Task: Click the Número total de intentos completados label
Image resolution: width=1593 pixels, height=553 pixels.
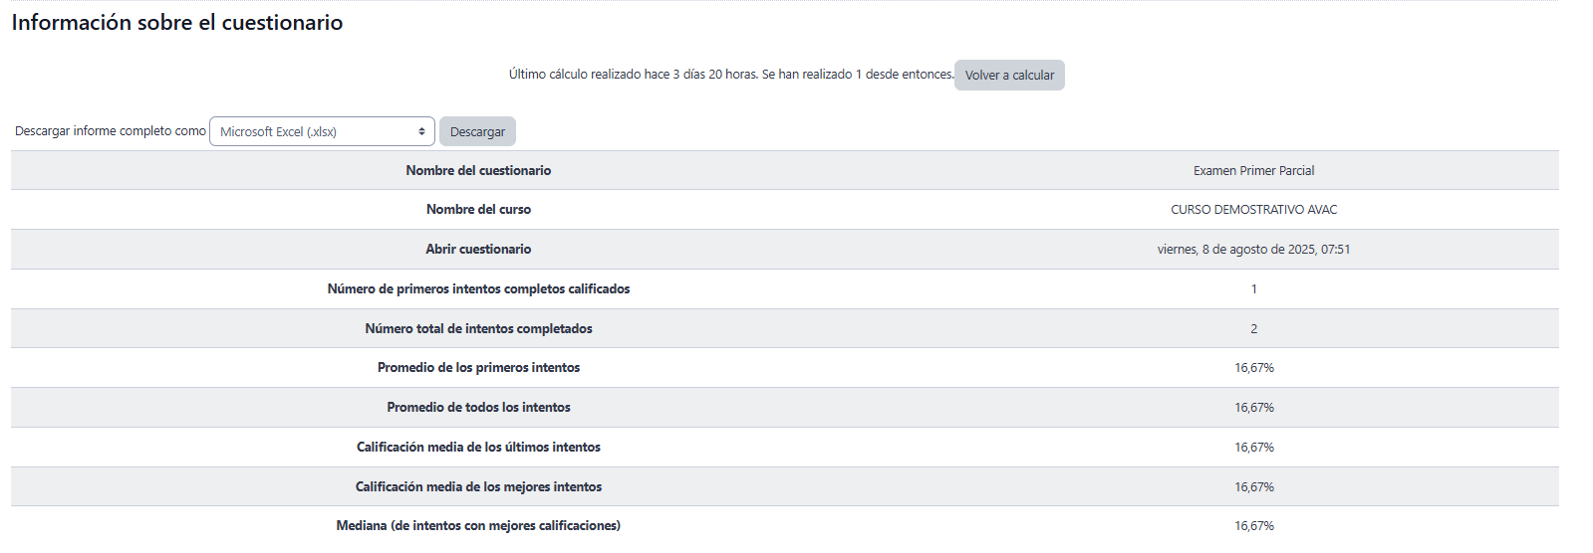Action: click(478, 329)
